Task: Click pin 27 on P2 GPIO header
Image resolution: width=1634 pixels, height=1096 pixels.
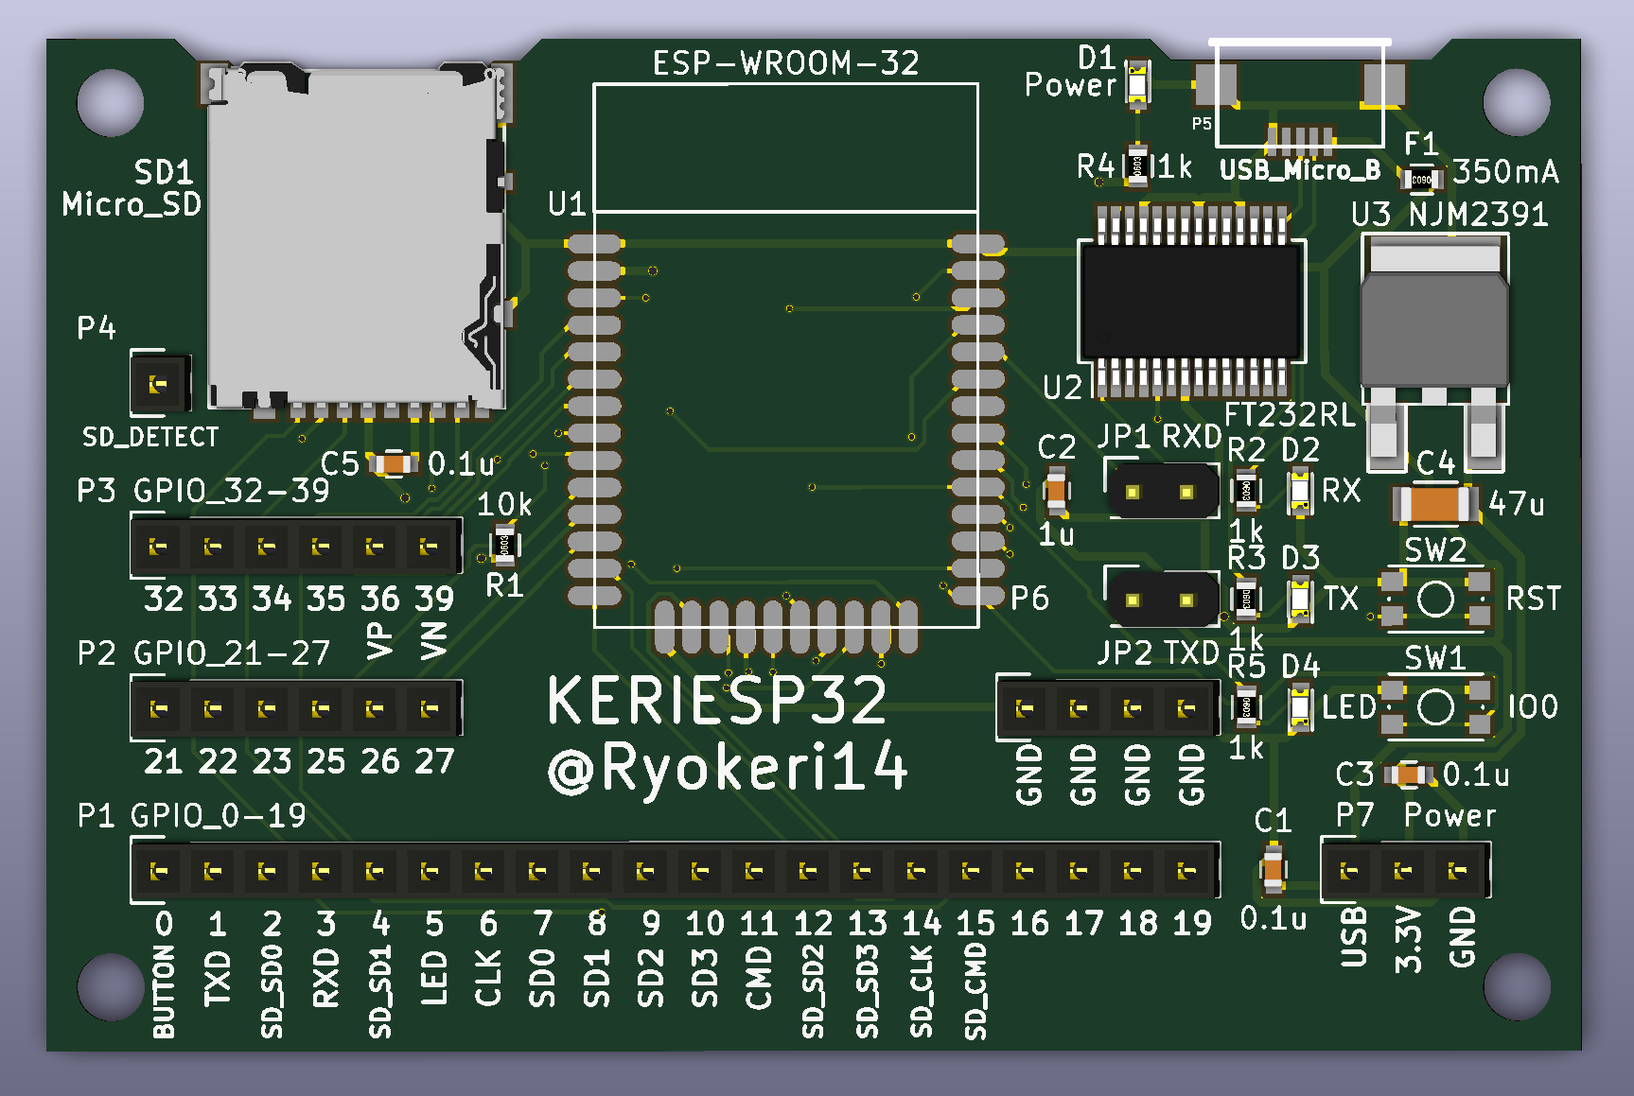Action: 430,708
